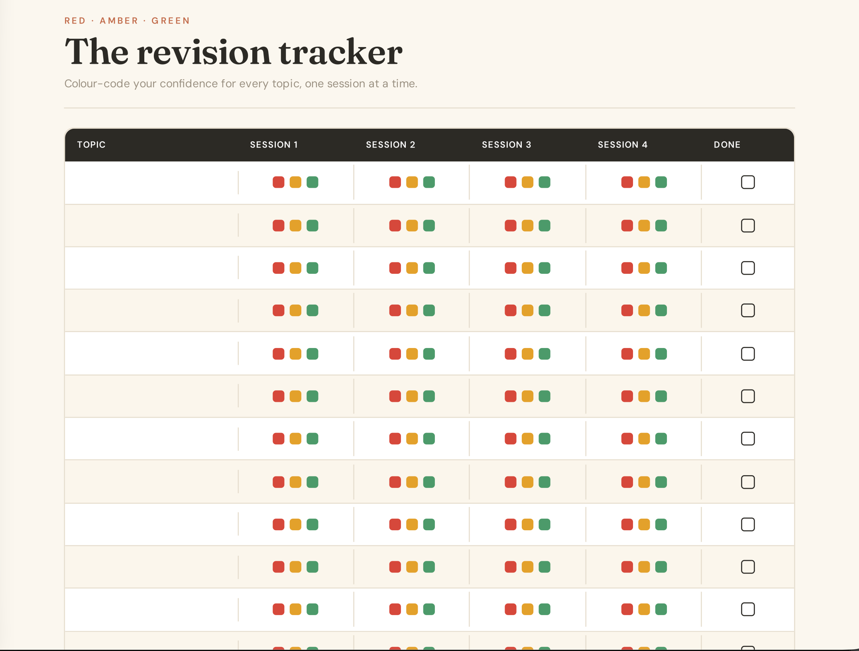This screenshot has height=651, width=859.
Task: Tick the Done checkbox in row 9
Action: (748, 524)
